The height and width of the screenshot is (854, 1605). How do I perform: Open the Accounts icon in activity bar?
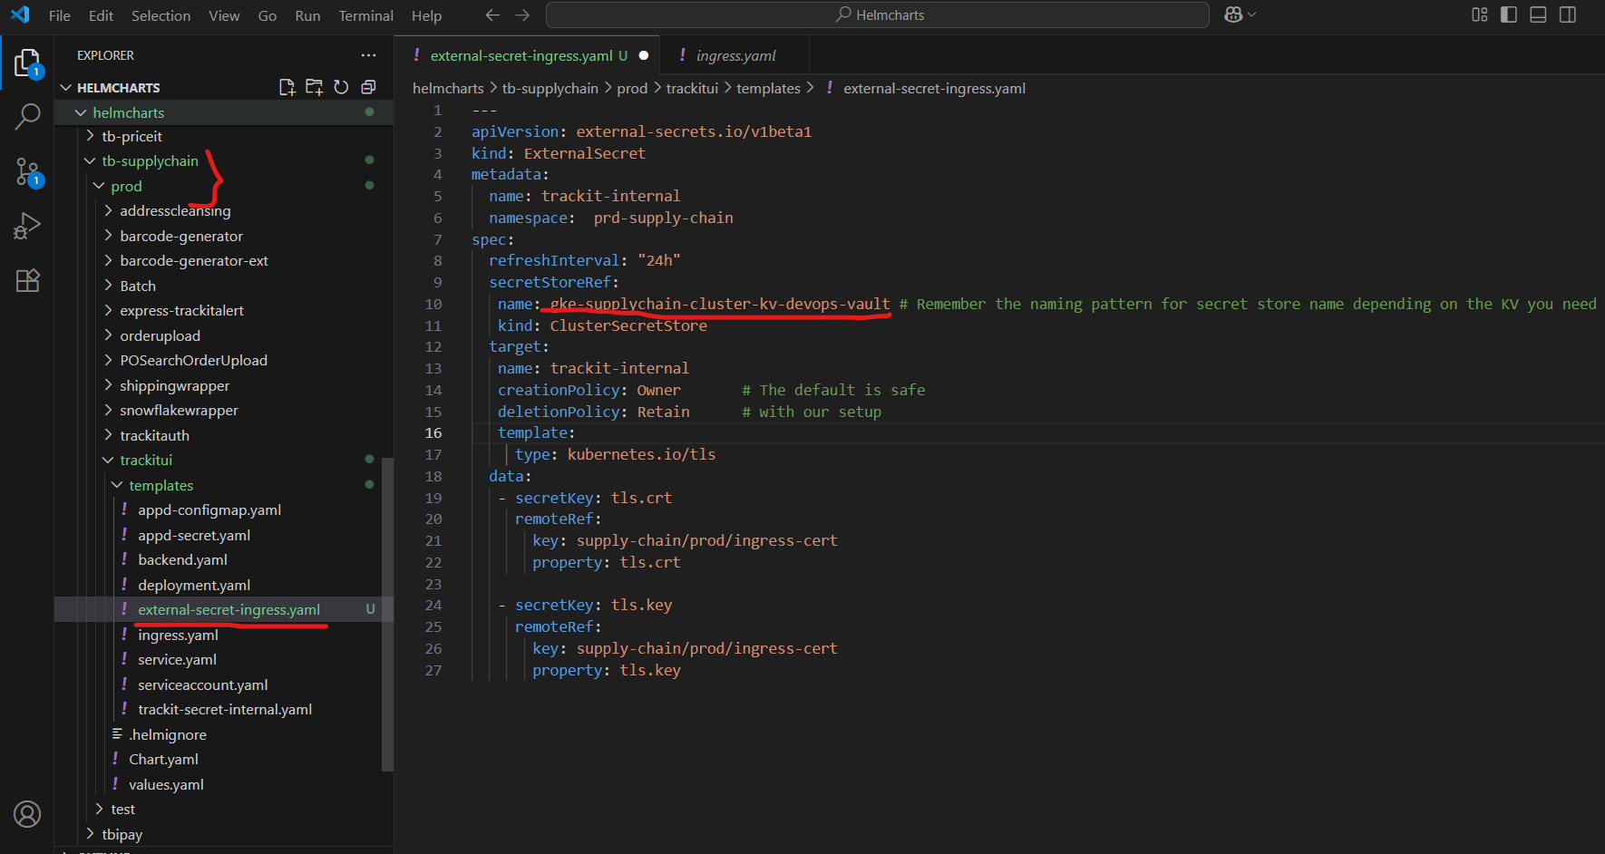27,814
